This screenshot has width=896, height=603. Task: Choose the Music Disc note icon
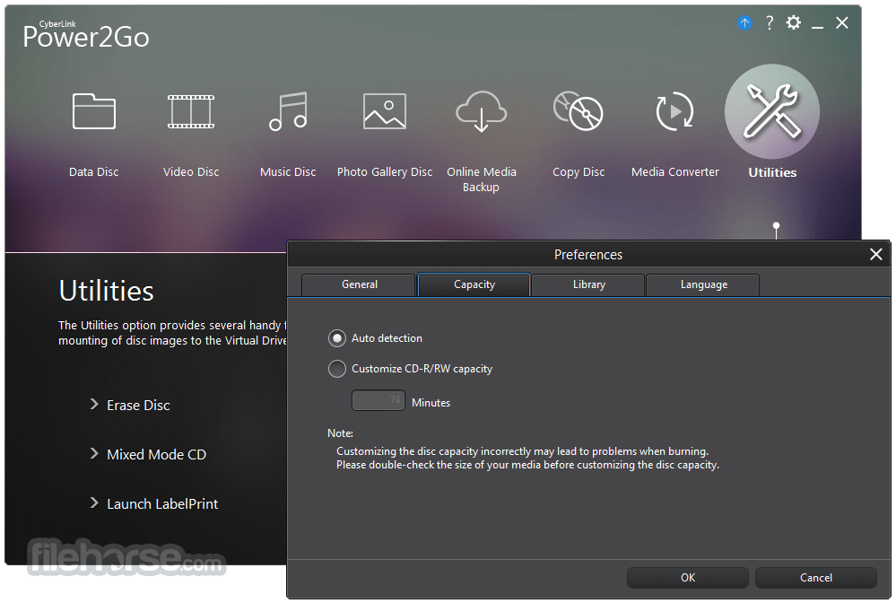(288, 111)
